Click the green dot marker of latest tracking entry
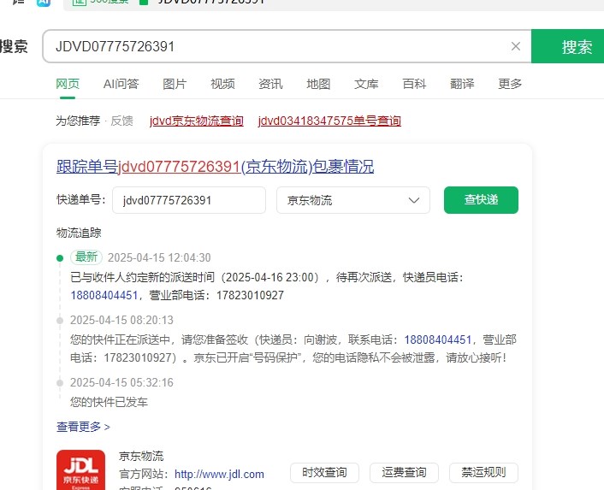 coord(60,258)
